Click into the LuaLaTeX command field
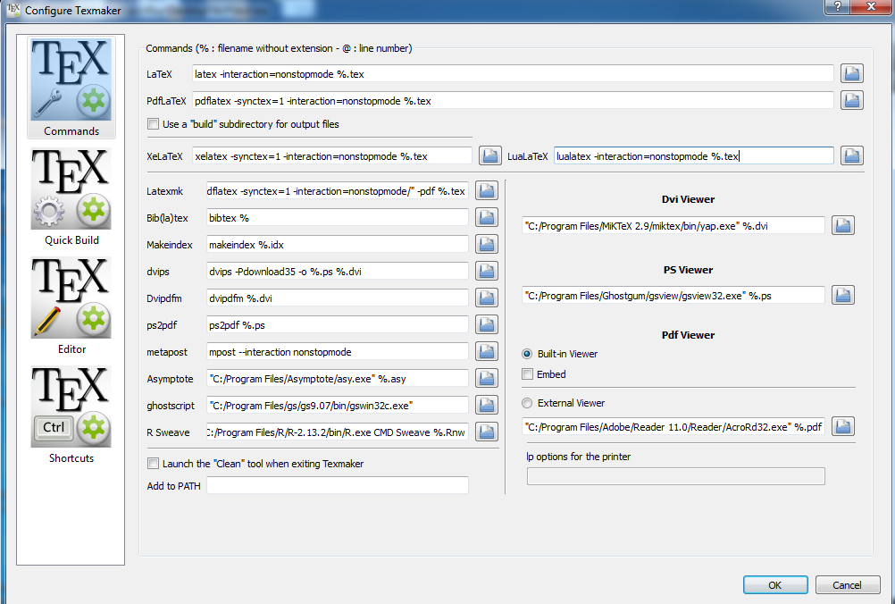 coord(693,155)
